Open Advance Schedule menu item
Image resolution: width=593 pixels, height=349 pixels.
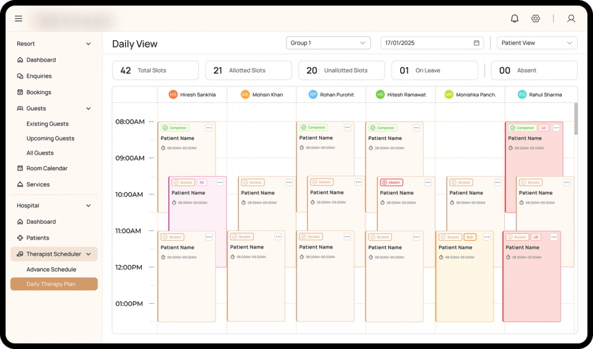click(51, 270)
